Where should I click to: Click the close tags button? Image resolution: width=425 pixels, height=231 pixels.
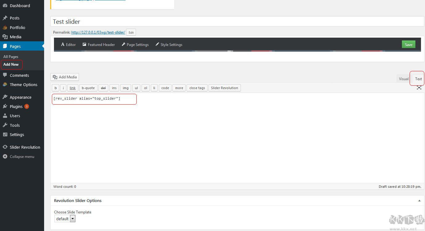point(197,88)
